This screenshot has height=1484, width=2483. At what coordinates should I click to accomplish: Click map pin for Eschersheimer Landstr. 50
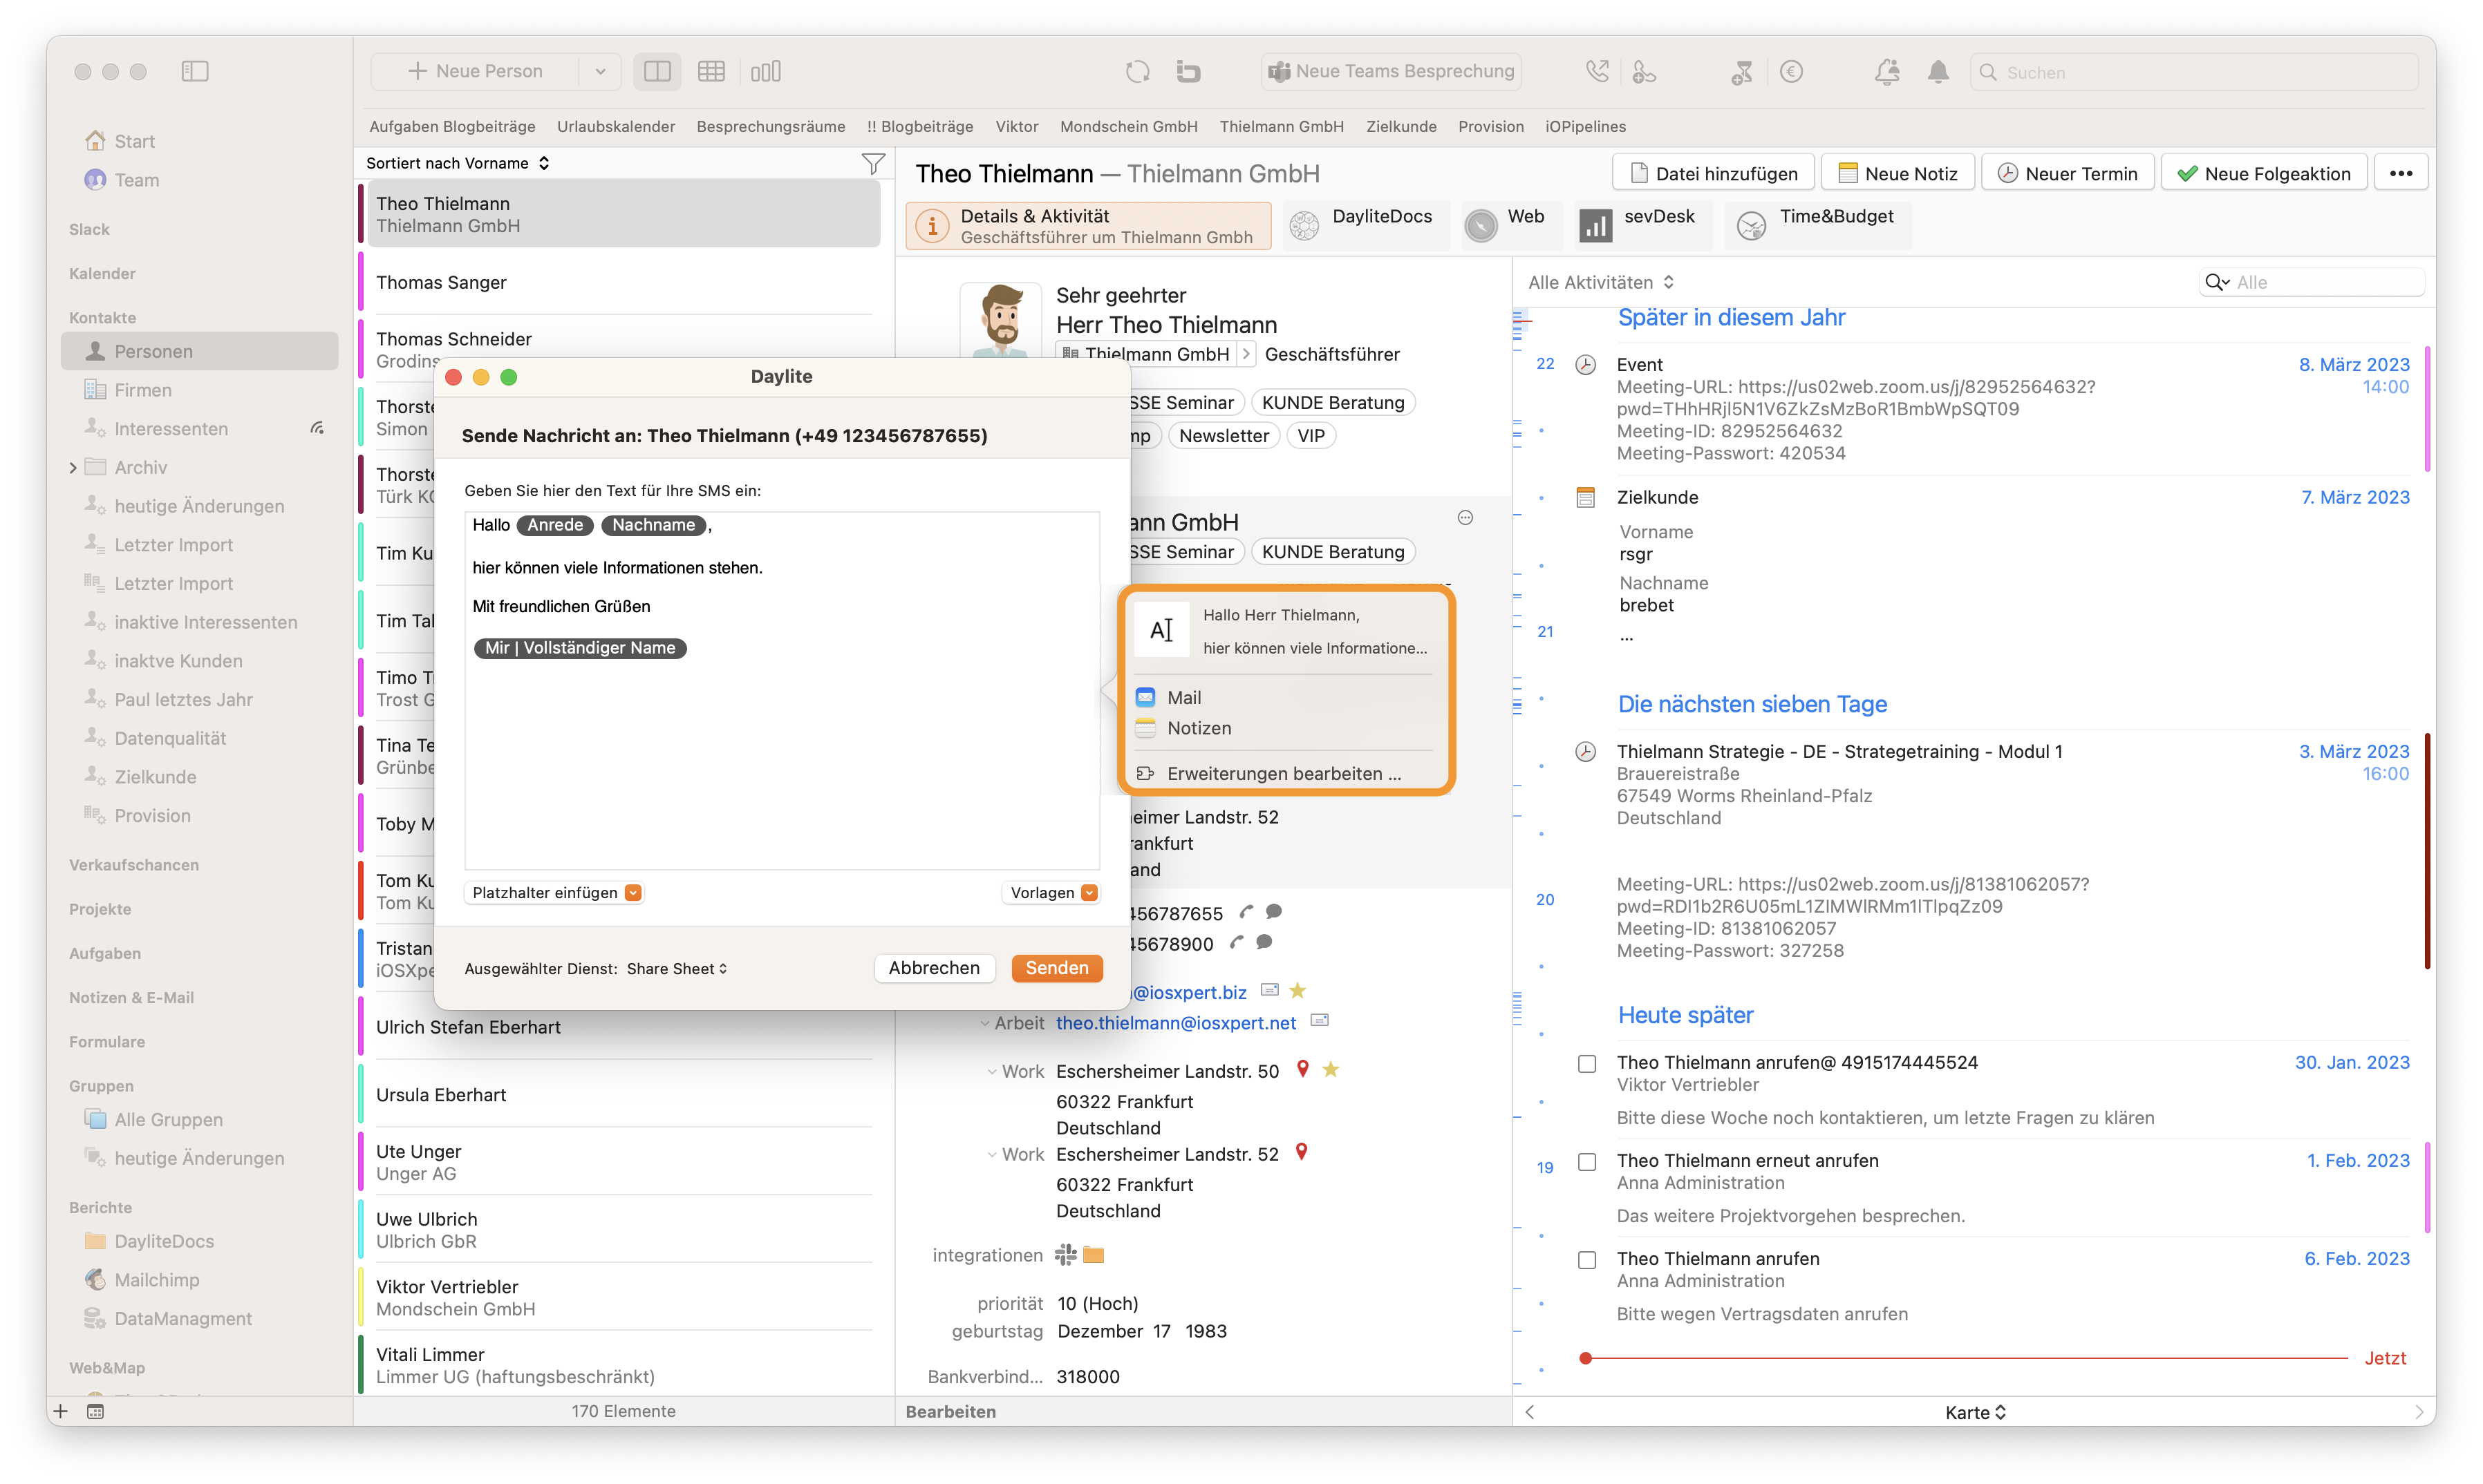pos(1302,1069)
